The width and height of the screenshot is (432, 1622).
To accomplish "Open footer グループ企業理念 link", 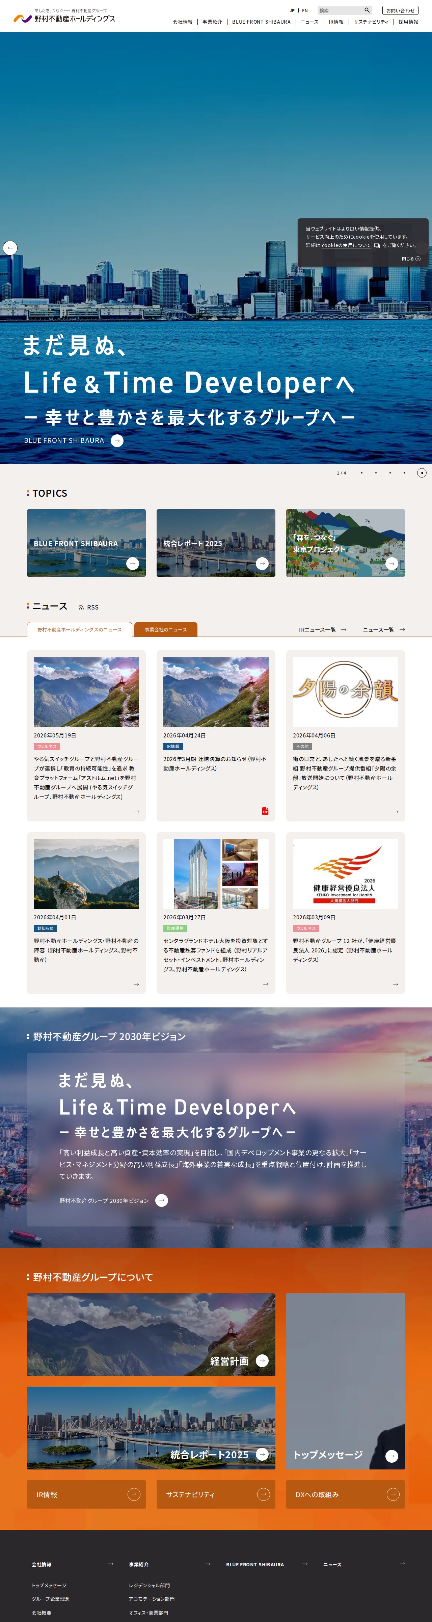I will tap(51, 1599).
